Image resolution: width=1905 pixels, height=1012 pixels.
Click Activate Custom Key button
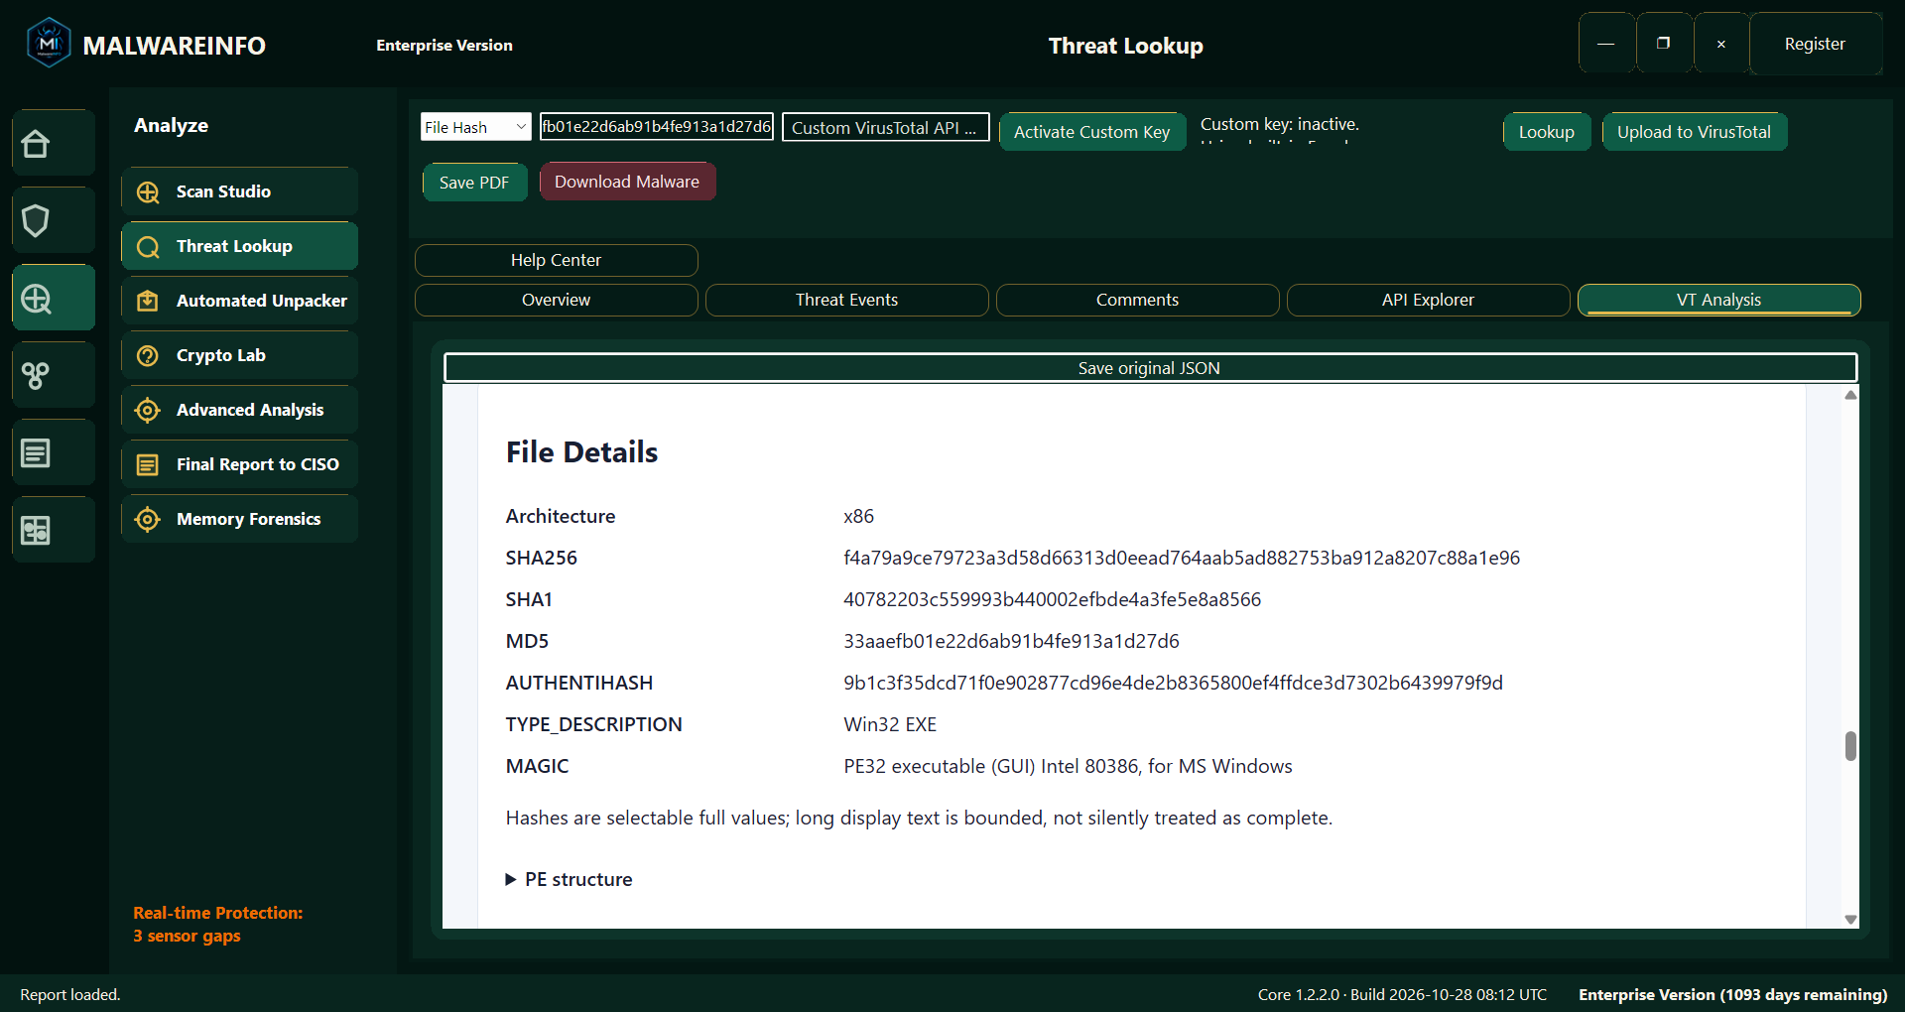coord(1091,132)
